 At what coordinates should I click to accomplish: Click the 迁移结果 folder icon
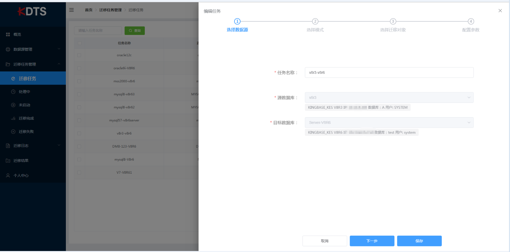pyautogui.click(x=8, y=161)
